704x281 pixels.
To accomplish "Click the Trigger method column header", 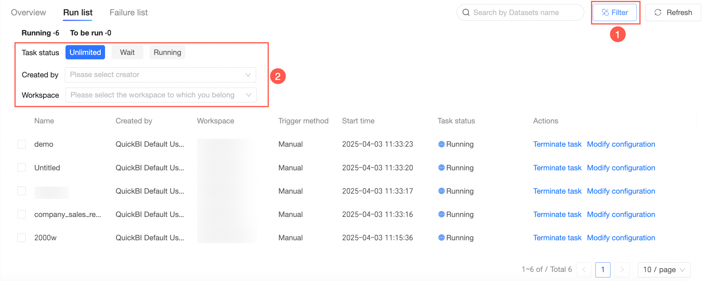I will (303, 121).
